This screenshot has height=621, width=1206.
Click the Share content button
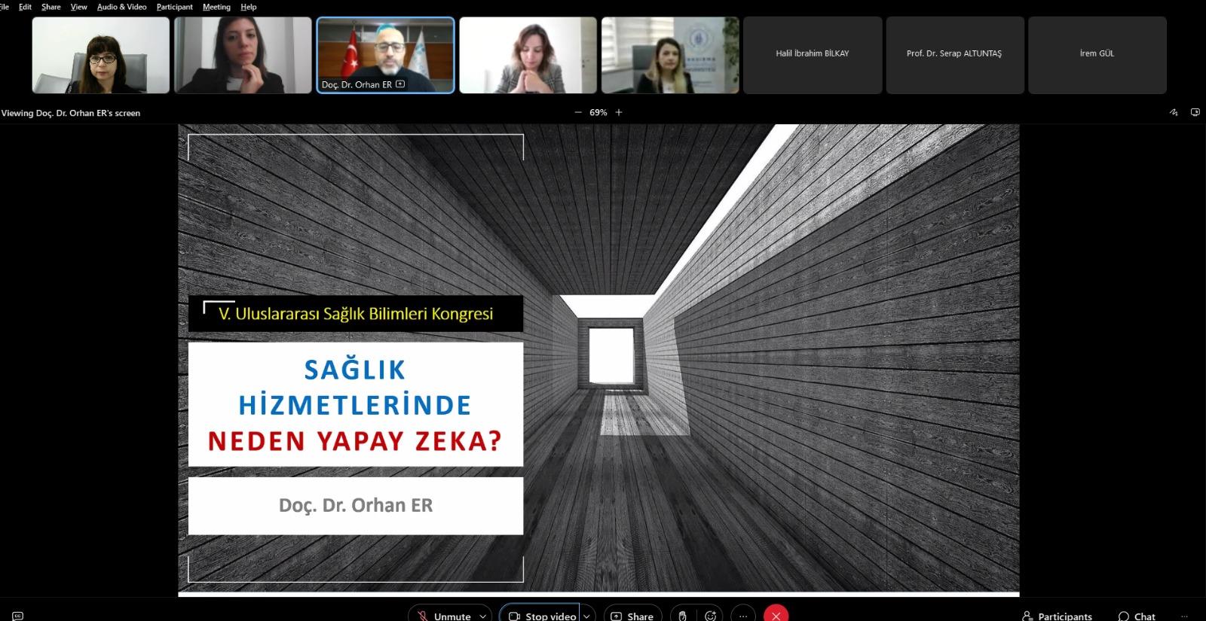pyautogui.click(x=632, y=615)
